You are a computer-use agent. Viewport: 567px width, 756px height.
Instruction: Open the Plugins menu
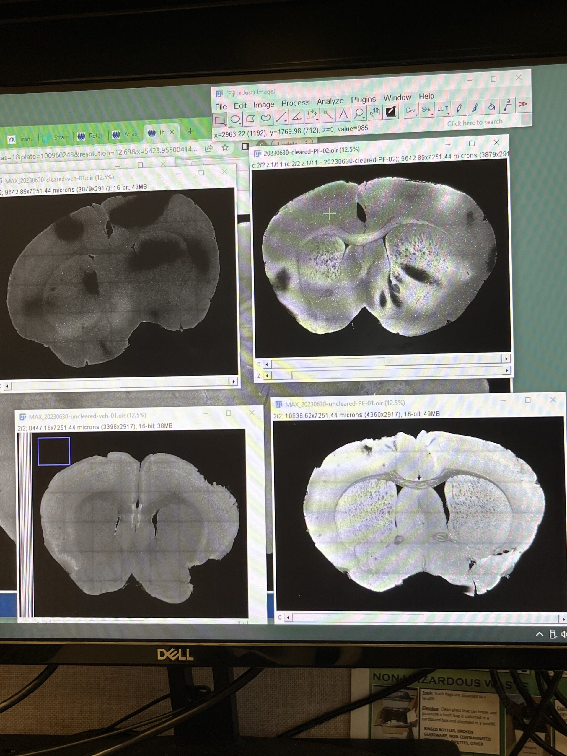tap(363, 100)
